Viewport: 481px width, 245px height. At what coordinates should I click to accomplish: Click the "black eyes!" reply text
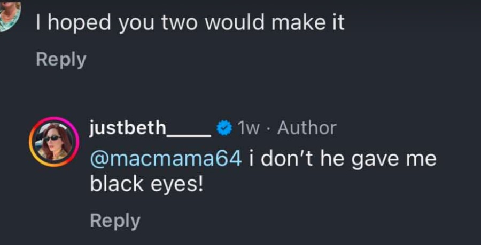pyautogui.click(x=146, y=184)
